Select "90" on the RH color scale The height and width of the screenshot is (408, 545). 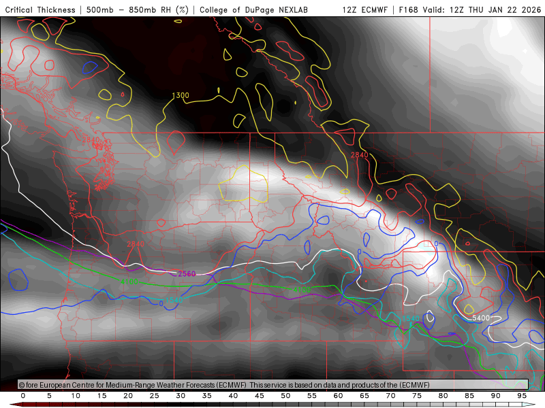coord(496,396)
